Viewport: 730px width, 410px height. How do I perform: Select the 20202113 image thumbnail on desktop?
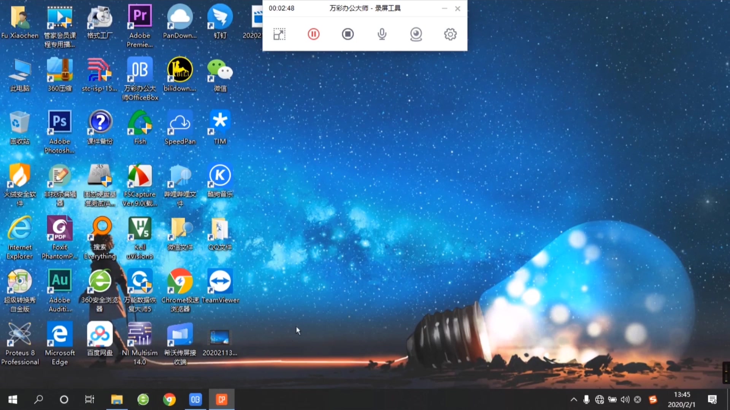point(220,337)
